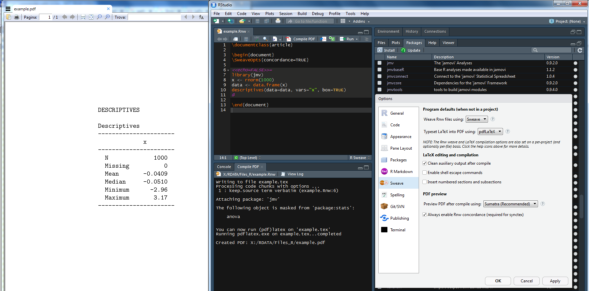The image size is (589, 291).
Task: Check the jmvbaseR package checkbox
Action: pos(380,70)
